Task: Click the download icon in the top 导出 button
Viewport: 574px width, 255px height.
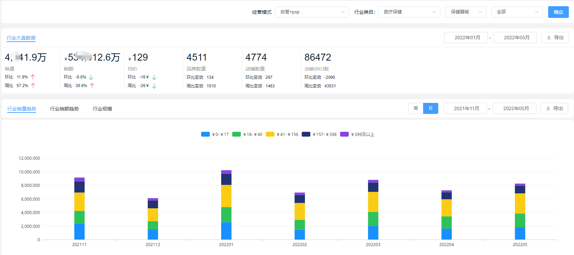Action: click(x=549, y=38)
